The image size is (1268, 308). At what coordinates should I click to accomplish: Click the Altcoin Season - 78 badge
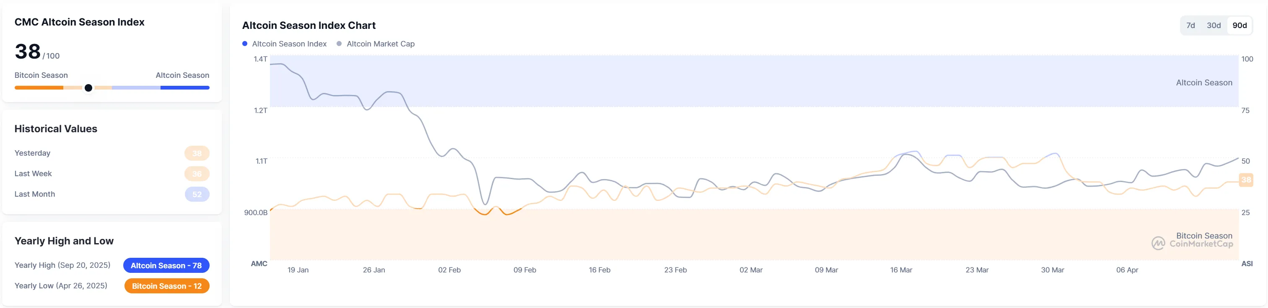pos(166,265)
